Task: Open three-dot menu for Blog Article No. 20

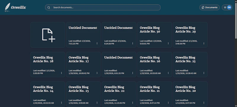Action: pyautogui.click(x=204, y=103)
